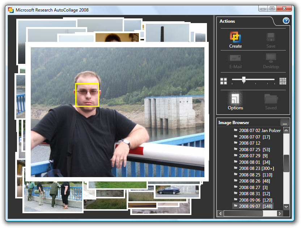Click the many-images grid icon right of slider

click(x=283, y=81)
